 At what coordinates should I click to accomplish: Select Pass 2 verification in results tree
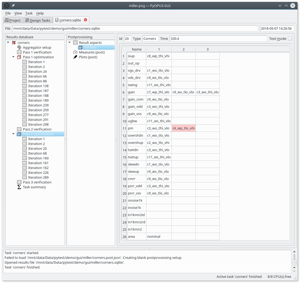click(37, 129)
